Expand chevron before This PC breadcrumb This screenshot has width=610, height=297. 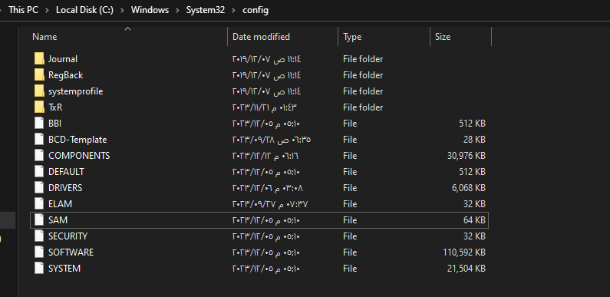point(2,11)
